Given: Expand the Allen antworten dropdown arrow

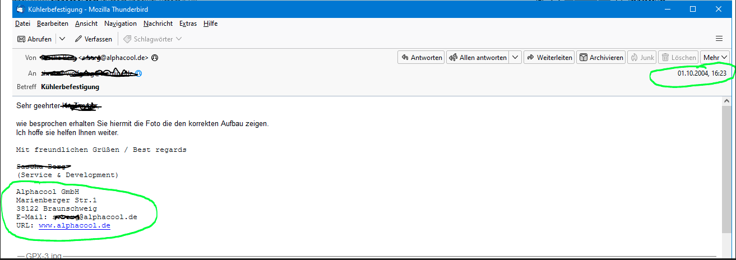Looking at the screenshot, I should coord(515,58).
